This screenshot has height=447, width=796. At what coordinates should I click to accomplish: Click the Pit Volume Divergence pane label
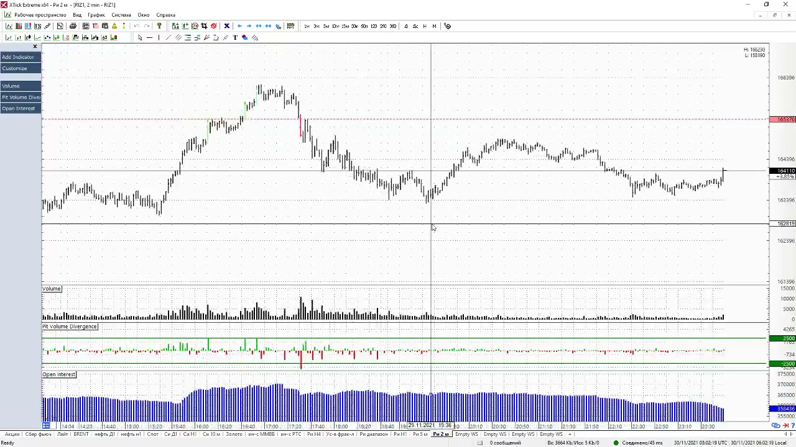point(70,327)
